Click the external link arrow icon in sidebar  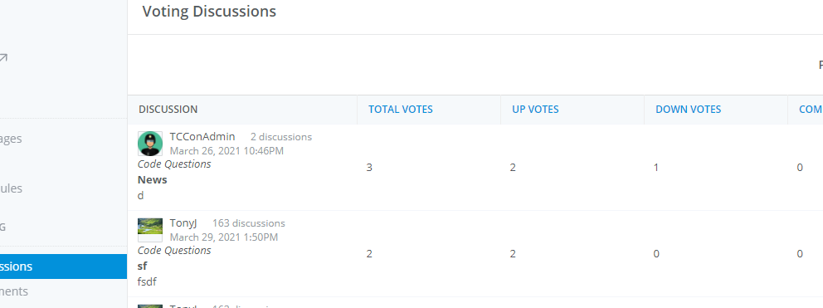2,58
